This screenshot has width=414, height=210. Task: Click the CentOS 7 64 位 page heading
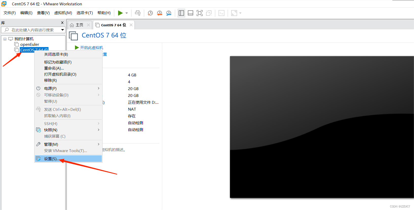[x=104, y=35]
